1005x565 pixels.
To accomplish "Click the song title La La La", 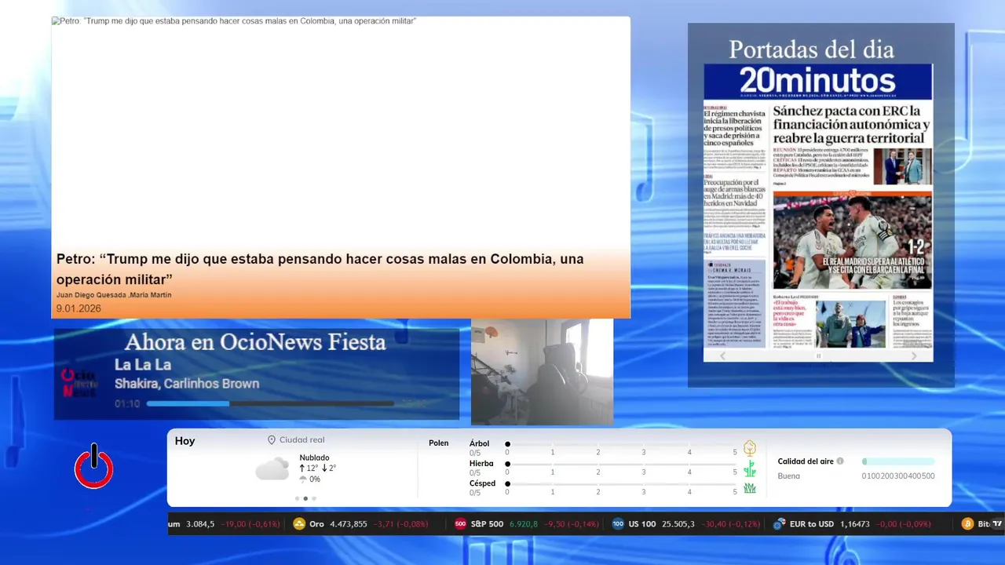I will (x=143, y=365).
